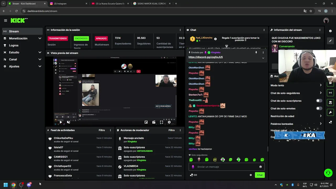Open the Chat panel options menu
This screenshot has width=336, height=189.
(264, 30)
